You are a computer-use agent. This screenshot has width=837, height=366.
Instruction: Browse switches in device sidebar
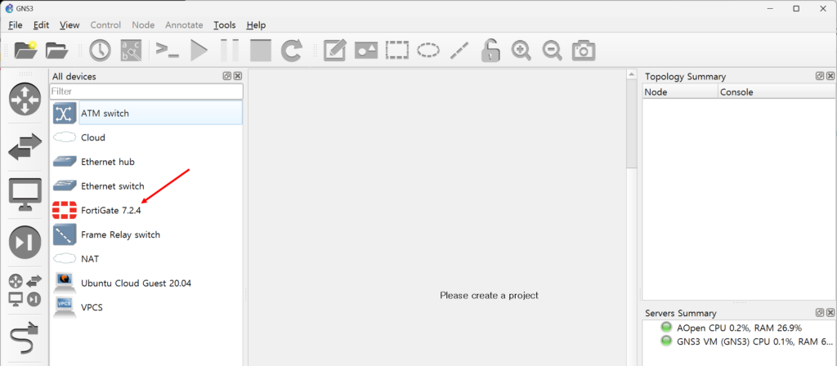(25, 147)
